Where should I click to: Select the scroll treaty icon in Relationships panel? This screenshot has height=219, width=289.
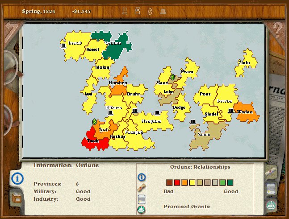pyautogui.click(x=142, y=188)
